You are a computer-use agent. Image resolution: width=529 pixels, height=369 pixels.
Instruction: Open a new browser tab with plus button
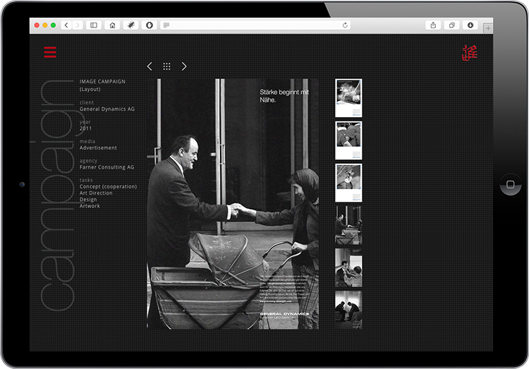(487, 28)
